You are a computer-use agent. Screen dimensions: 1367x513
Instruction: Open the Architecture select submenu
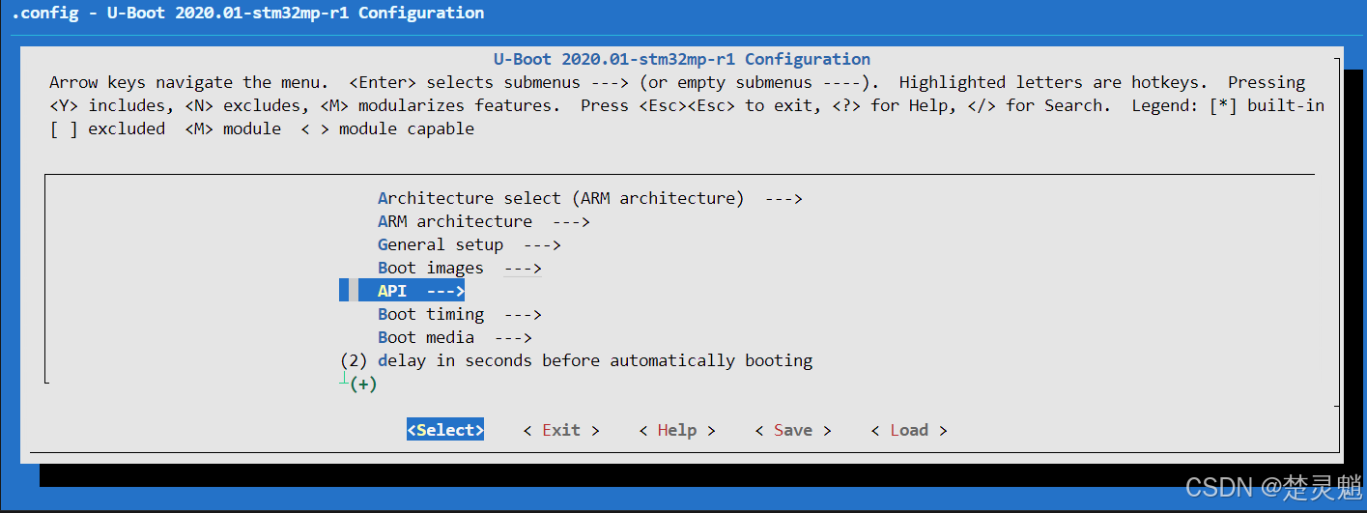(590, 198)
